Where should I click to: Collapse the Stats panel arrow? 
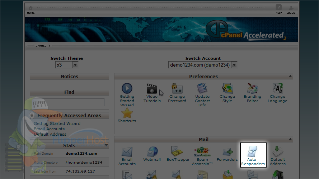106,145
